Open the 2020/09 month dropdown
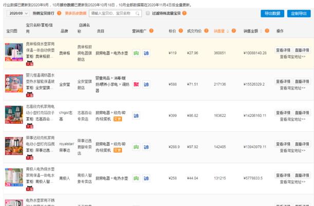This screenshot has height=206, width=314. [x=18, y=13]
